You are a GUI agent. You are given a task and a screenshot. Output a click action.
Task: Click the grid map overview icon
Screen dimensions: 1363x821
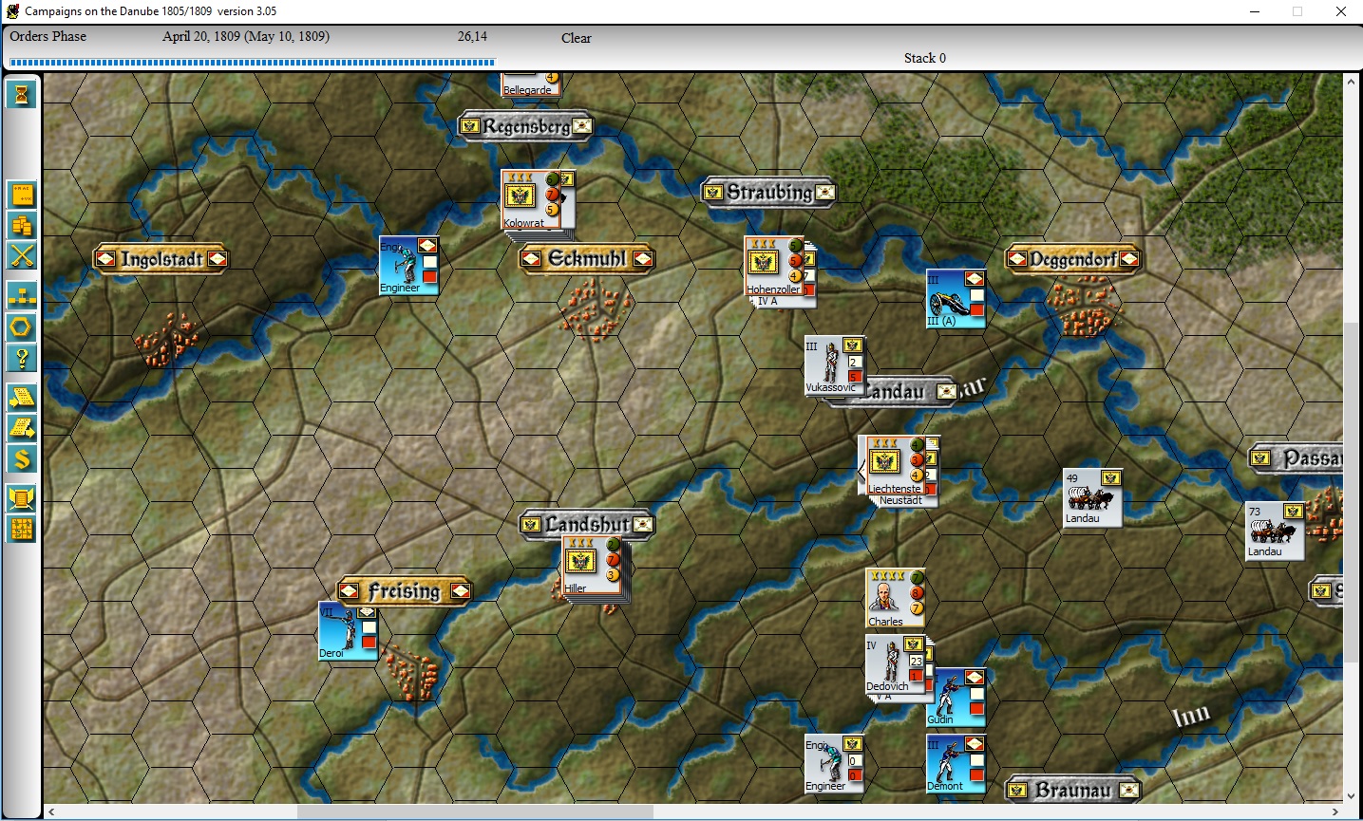coord(22,529)
